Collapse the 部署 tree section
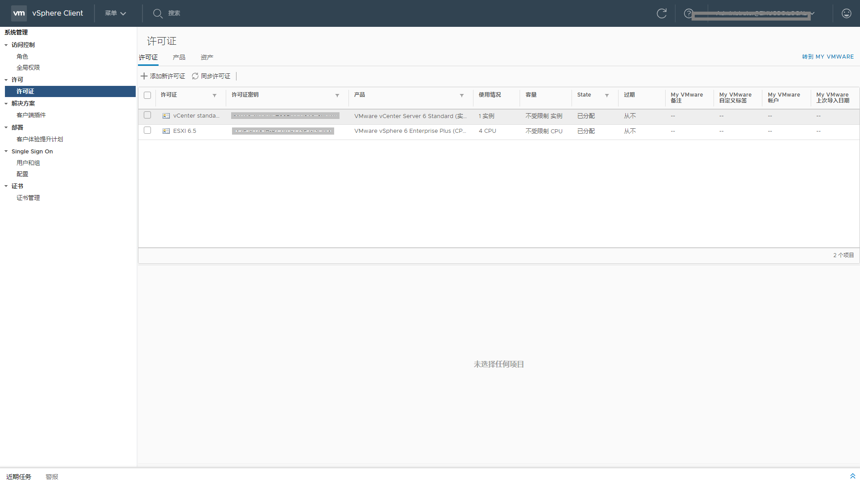 coord(6,127)
